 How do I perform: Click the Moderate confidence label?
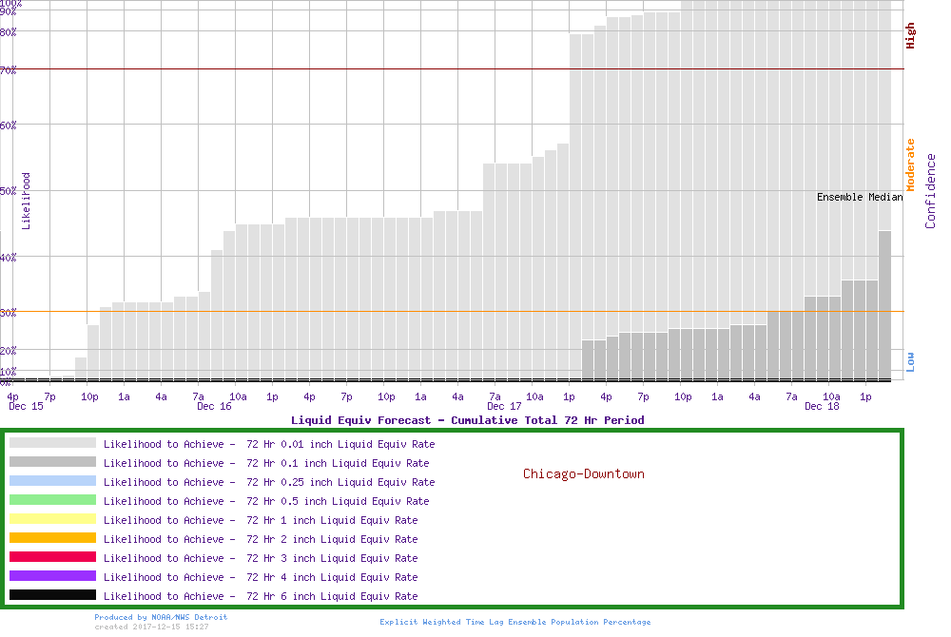(x=910, y=164)
